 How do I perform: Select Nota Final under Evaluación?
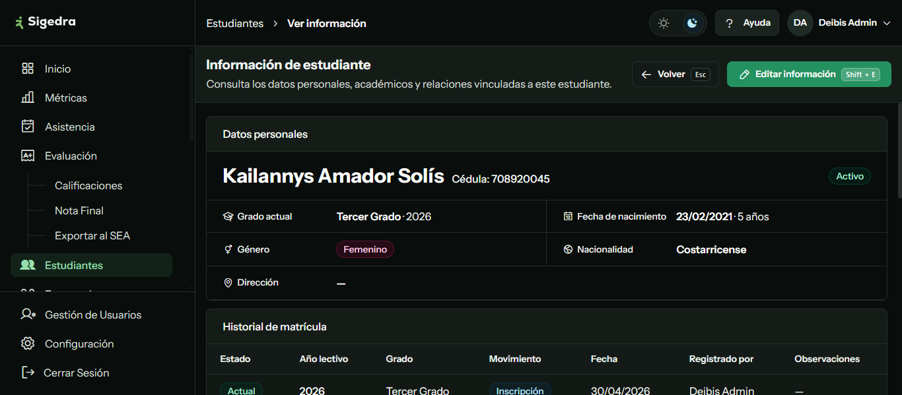pyautogui.click(x=79, y=210)
